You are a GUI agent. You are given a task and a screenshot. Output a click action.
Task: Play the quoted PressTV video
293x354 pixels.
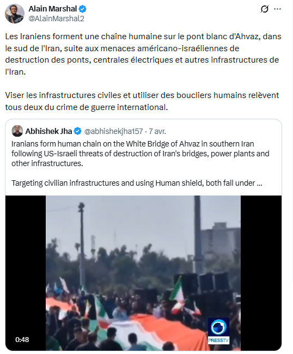pyautogui.click(x=143, y=273)
